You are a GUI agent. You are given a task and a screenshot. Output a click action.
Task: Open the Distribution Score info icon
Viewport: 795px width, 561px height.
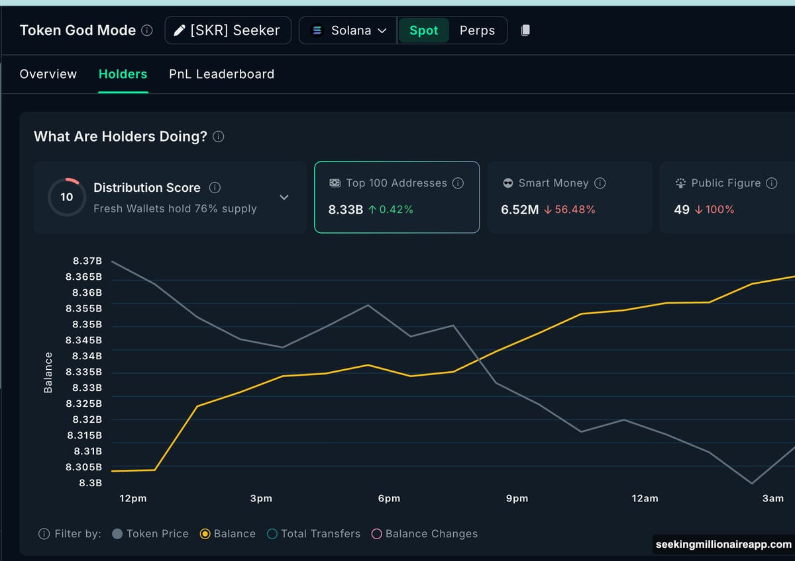click(x=215, y=187)
